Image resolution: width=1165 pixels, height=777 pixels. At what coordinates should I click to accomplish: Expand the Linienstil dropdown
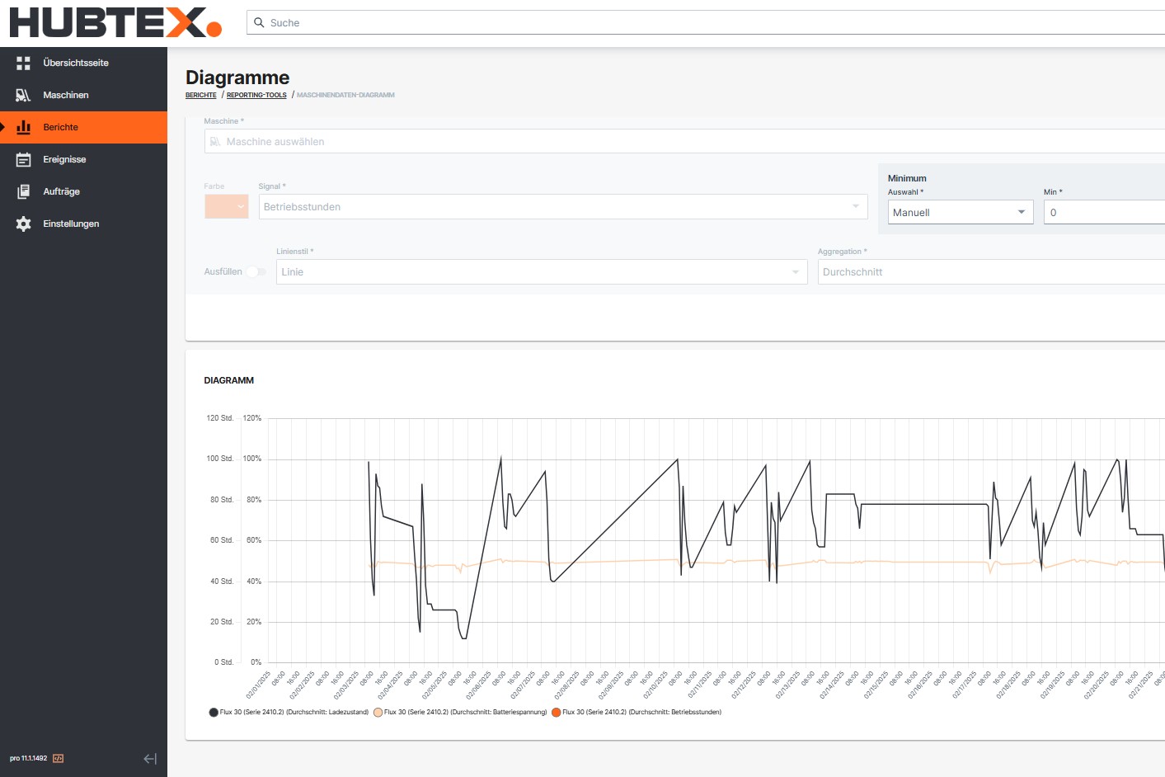pos(541,271)
